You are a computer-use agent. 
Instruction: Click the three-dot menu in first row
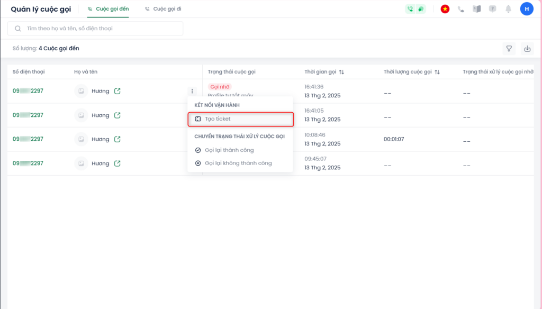pyautogui.click(x=192, y=91)
